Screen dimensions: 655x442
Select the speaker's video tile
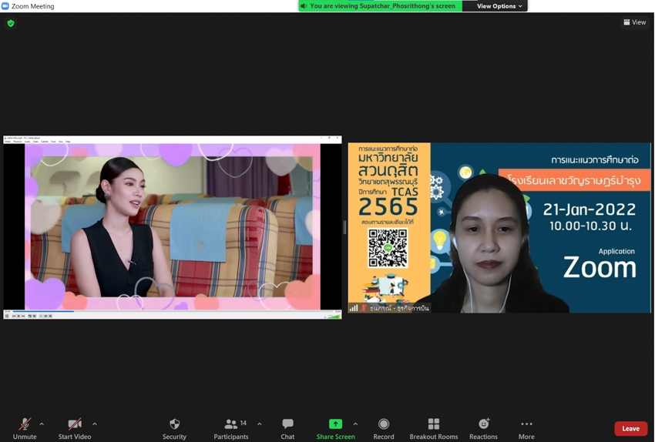click(x=499, y=227)
